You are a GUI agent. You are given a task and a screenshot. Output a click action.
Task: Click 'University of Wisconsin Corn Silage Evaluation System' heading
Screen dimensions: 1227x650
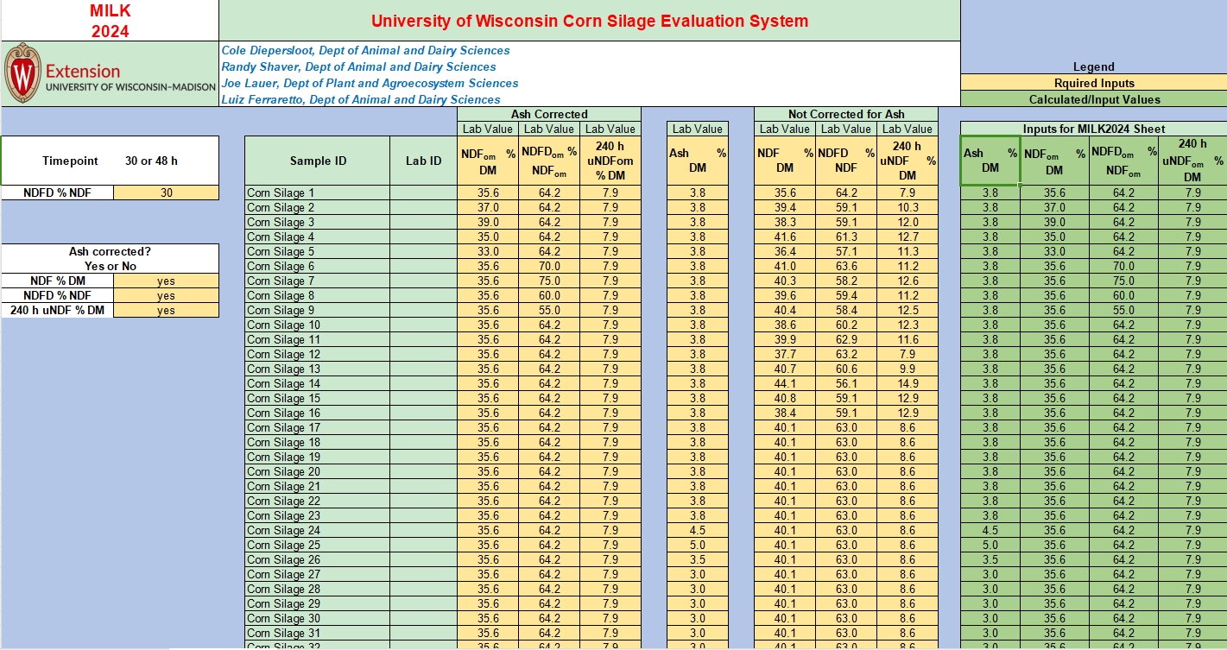pos(590,21)
